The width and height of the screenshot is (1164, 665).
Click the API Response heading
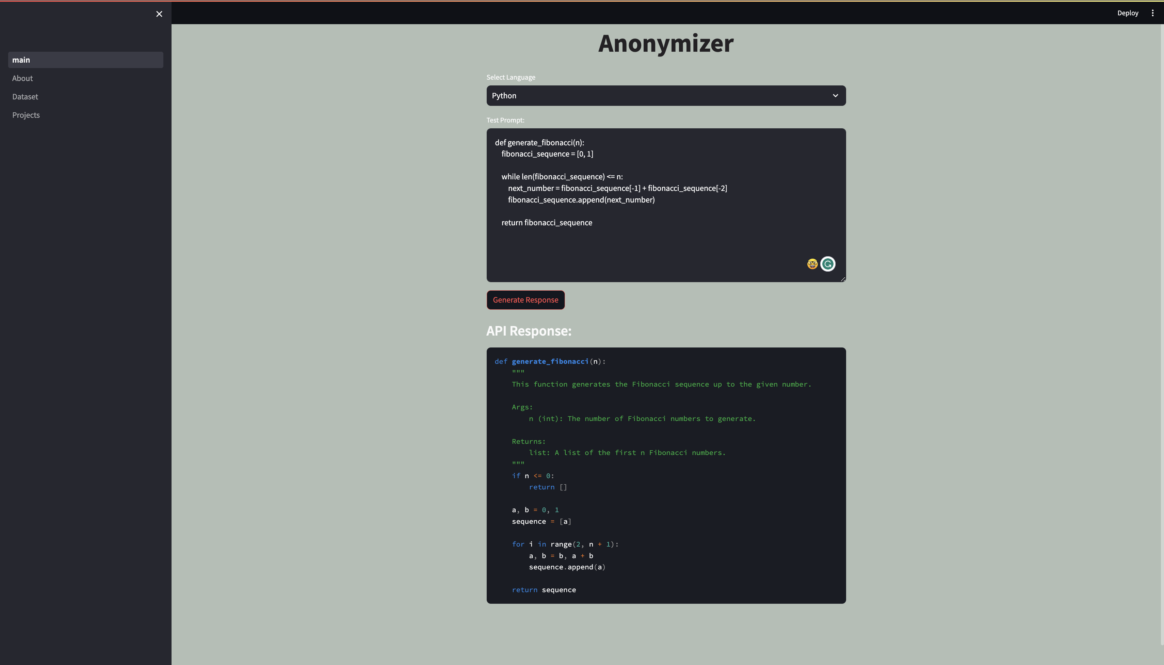[x=528, y=331]
